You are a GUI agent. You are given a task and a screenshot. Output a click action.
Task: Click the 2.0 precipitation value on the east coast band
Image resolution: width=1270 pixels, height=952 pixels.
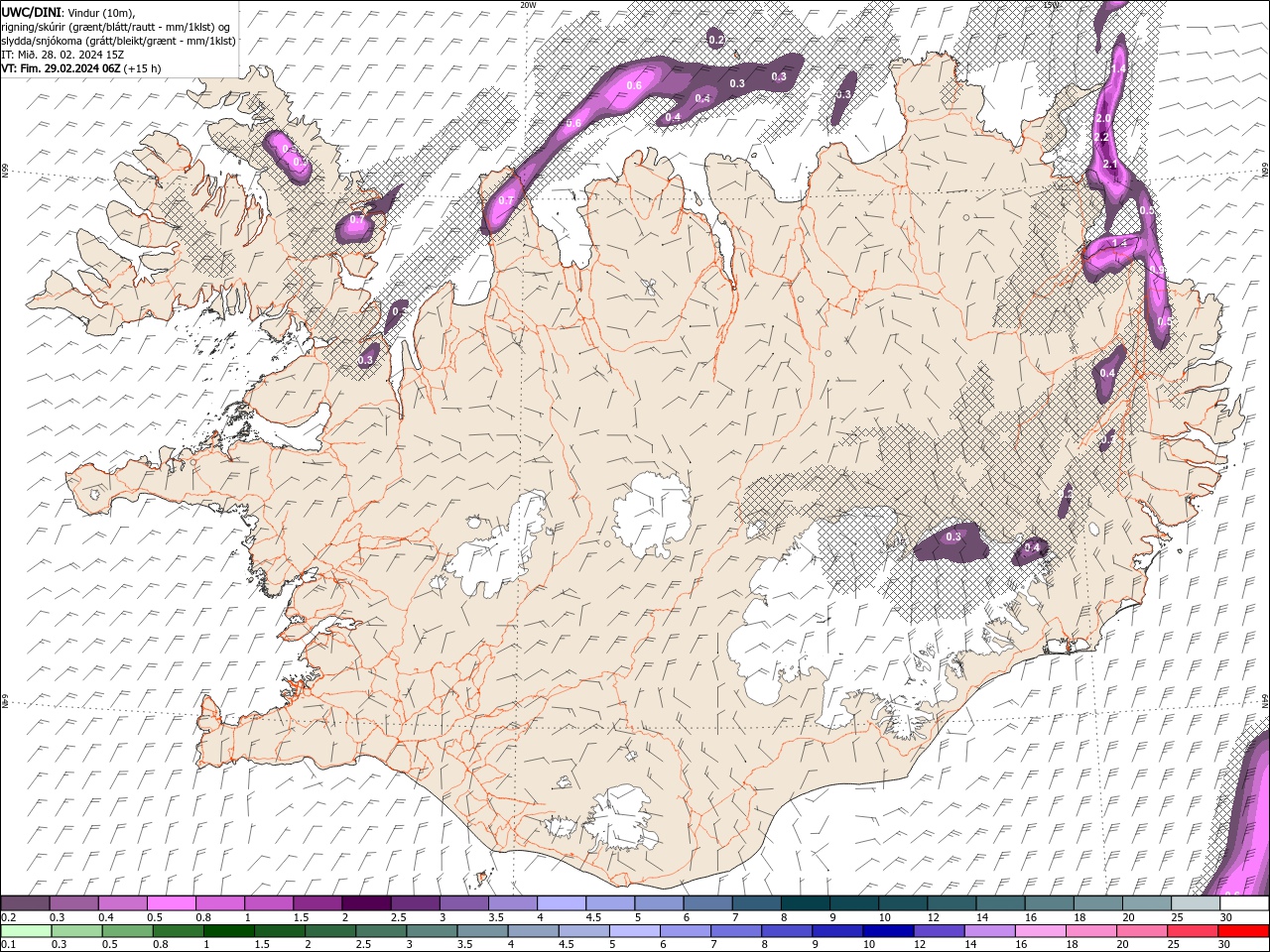1102,118
